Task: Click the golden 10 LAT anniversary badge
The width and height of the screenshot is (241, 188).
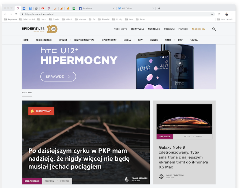Action: tap(52, 29)
